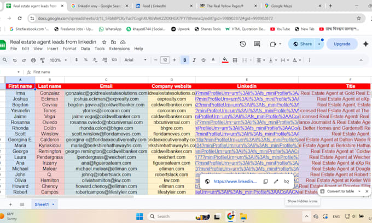372x223 pixels.
Task: Open version history clock icon
Action: [x=242, y=44]
